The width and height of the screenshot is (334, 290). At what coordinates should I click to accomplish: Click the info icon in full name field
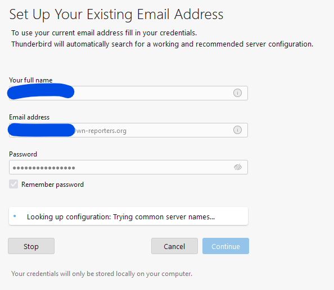237,93
